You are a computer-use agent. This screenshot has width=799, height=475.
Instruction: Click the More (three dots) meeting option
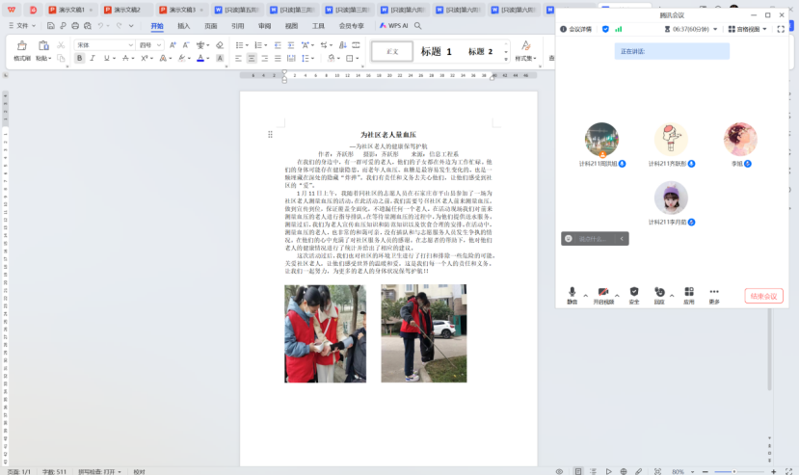coord(714,293)
